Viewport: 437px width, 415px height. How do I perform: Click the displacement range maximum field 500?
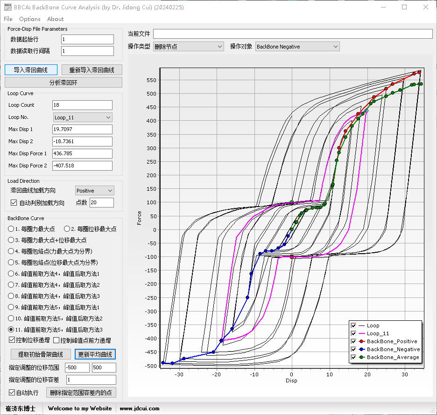[104, 367]
